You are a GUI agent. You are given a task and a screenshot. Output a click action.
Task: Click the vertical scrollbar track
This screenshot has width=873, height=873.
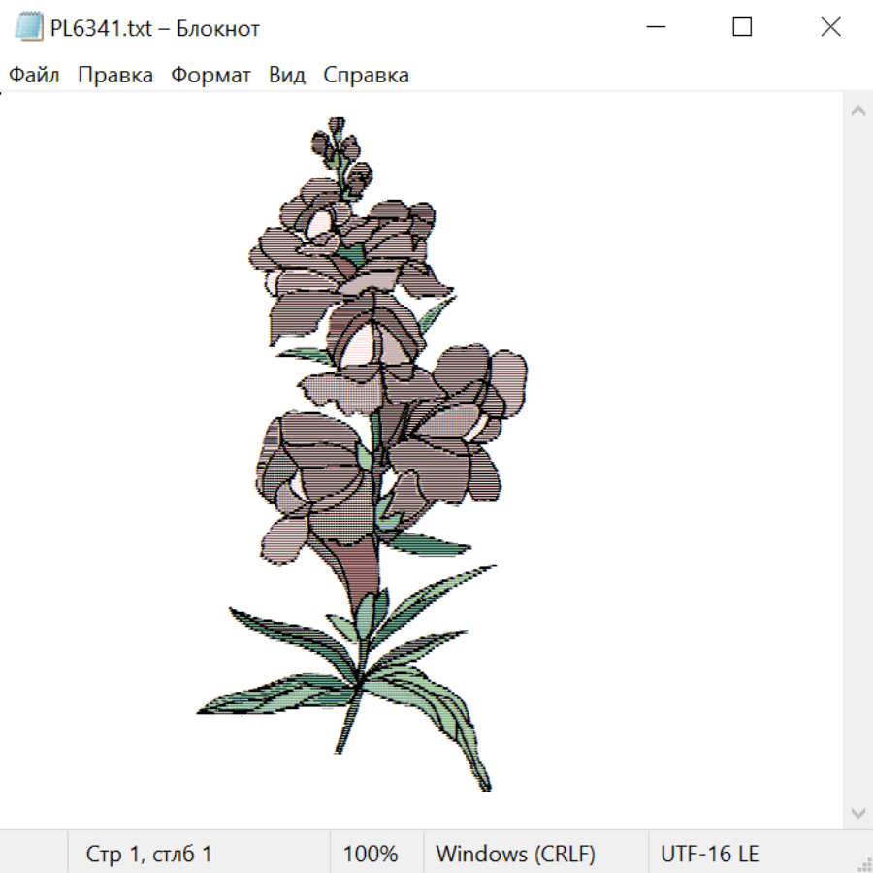click(x=858, y=462)
